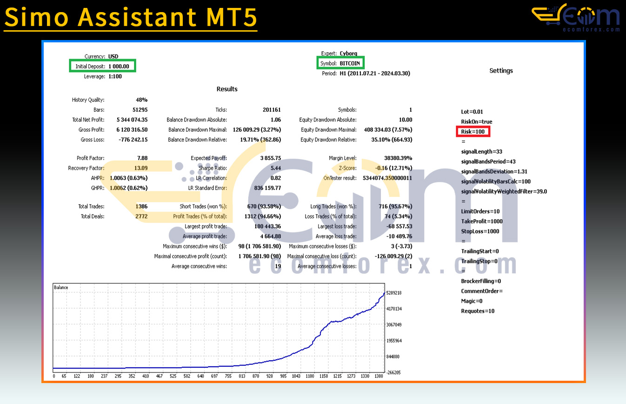Select Balance Drawdown Maximal '126 009.29 (3.27%)'

click(257, 130)
